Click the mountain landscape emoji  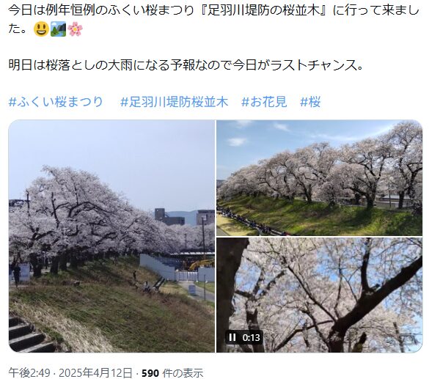click(x=58, y=29)
